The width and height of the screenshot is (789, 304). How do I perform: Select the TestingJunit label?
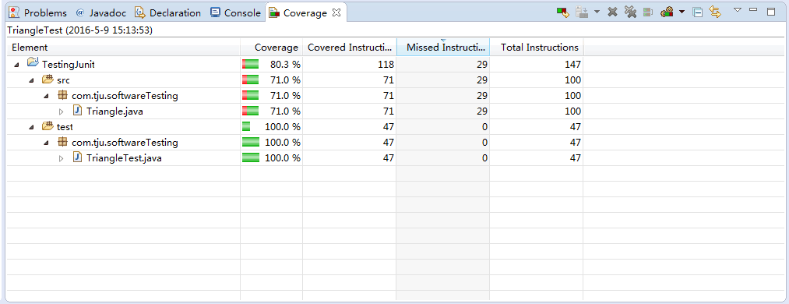69,65
